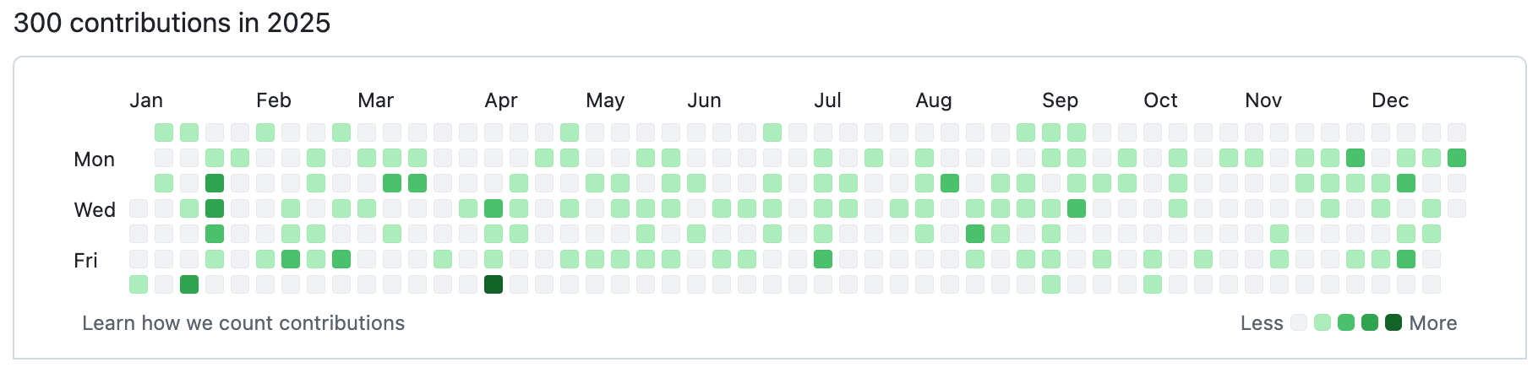Click the "More" legend label
This screenshot has height=373, width=1538.
click(1433, 323)
